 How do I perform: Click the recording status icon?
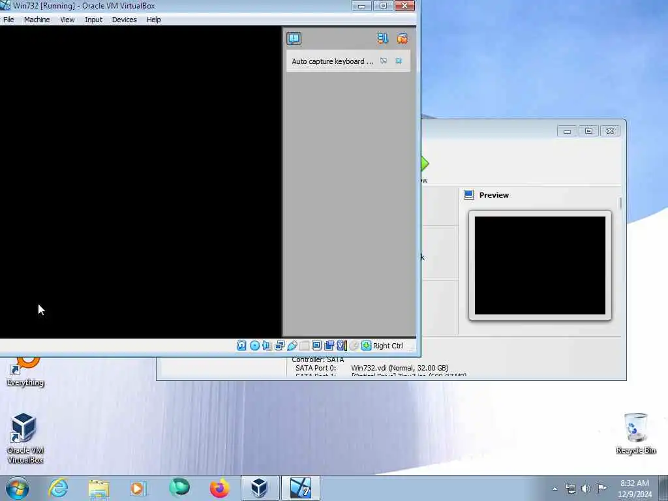(329, 346)
